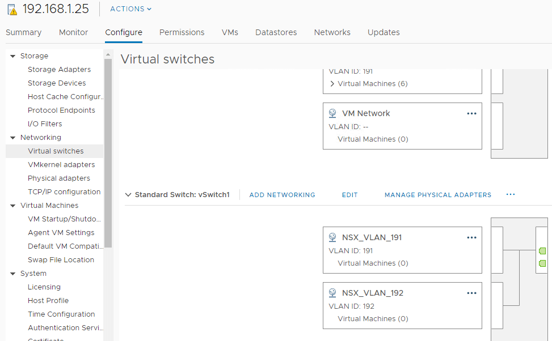
Task: Select the NSX_VLAN_192 port group title
Action: (x=373, y=293)
